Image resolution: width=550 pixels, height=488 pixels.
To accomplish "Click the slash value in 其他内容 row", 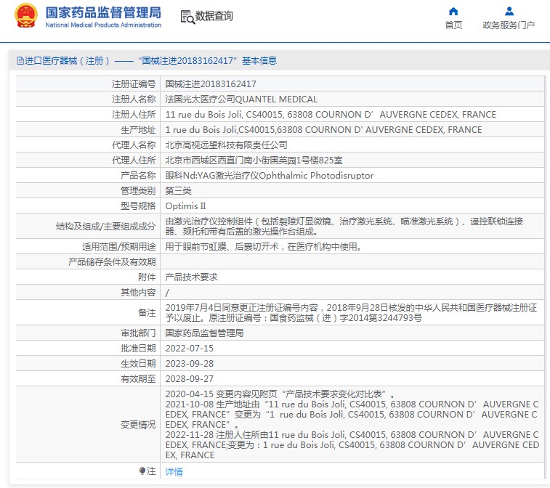I will pyautogui.click(x=167, y=293).
